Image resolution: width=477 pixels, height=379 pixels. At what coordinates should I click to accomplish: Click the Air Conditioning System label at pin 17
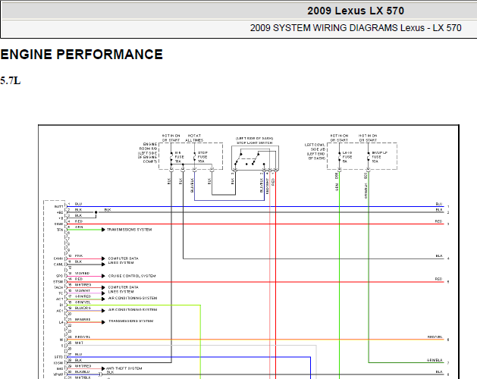(133, 298)
